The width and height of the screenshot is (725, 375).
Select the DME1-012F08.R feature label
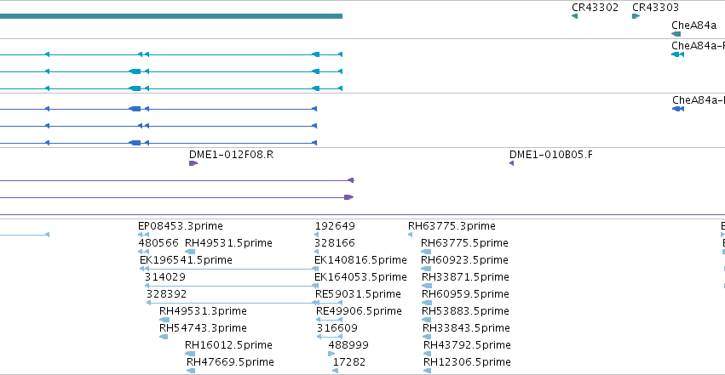coord(231,155)
